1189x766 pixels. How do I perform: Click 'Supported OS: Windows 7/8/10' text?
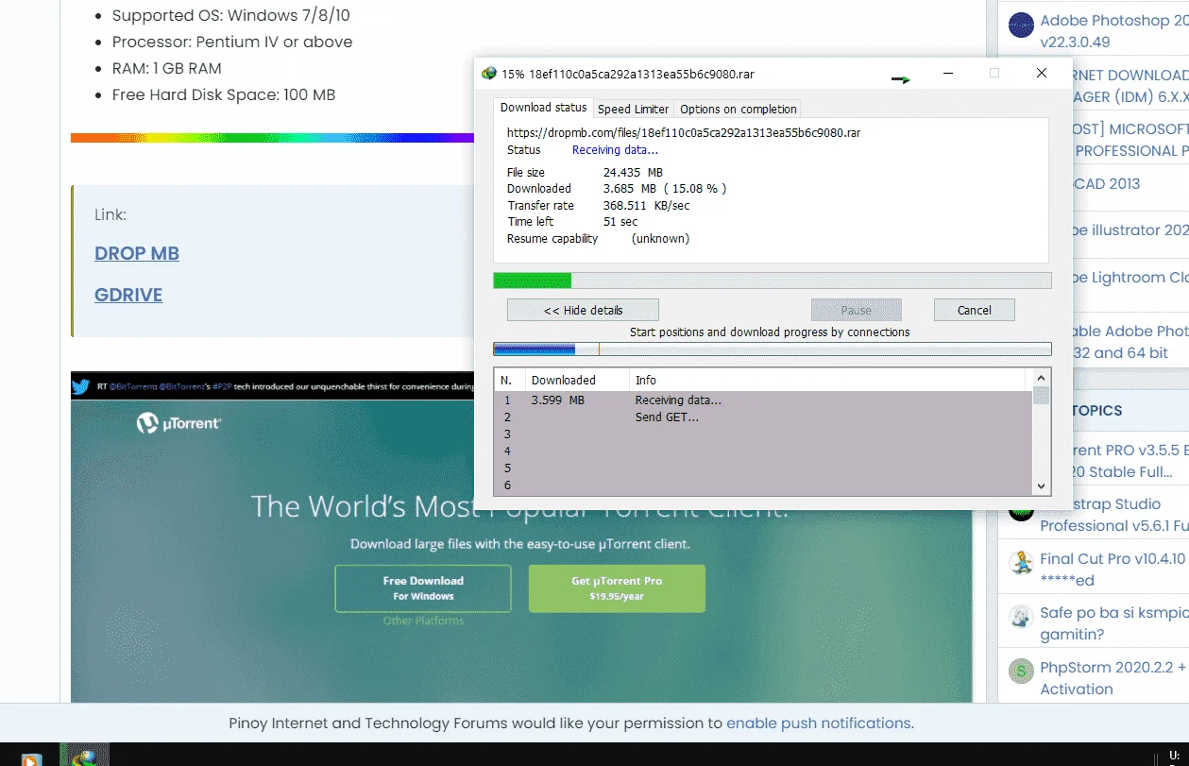coord(231,15)
